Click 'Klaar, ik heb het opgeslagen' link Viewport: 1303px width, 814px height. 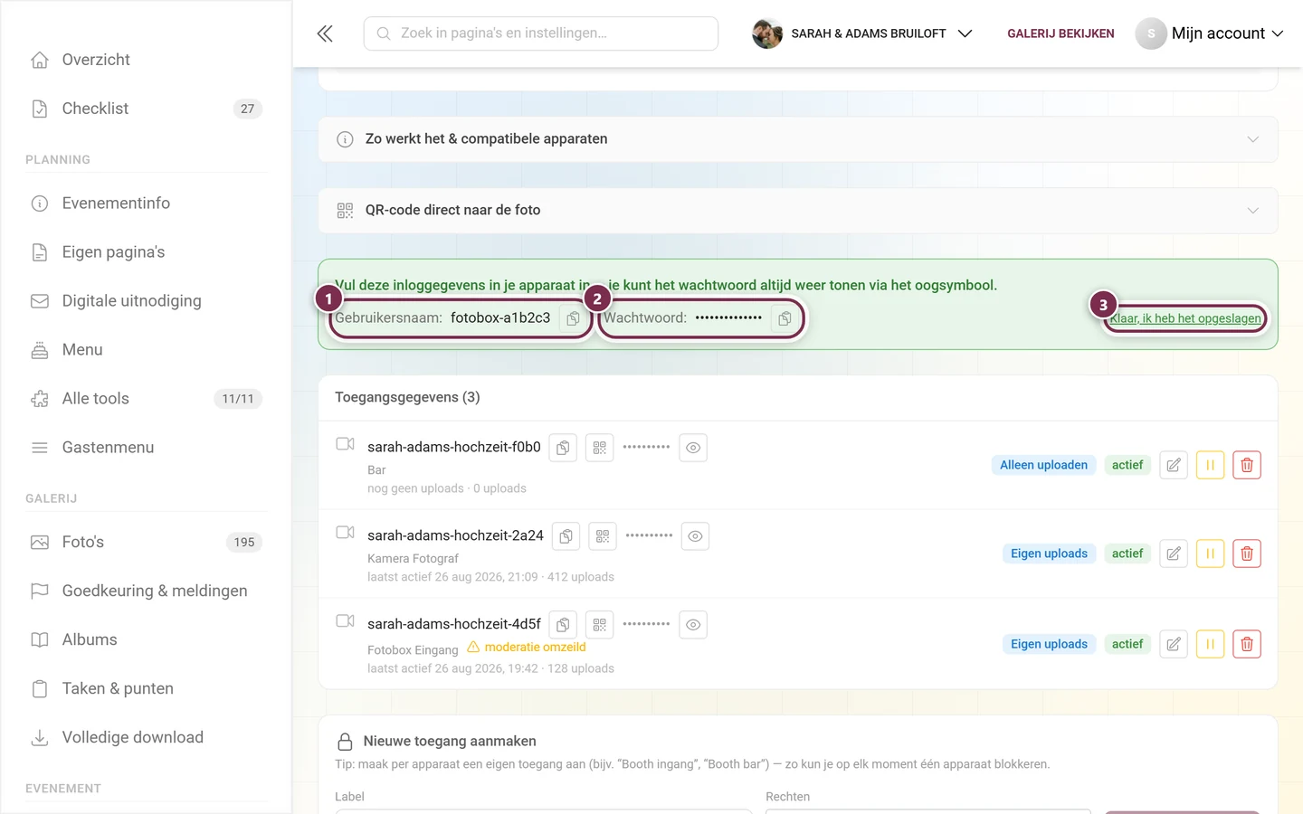point(1185,318)
